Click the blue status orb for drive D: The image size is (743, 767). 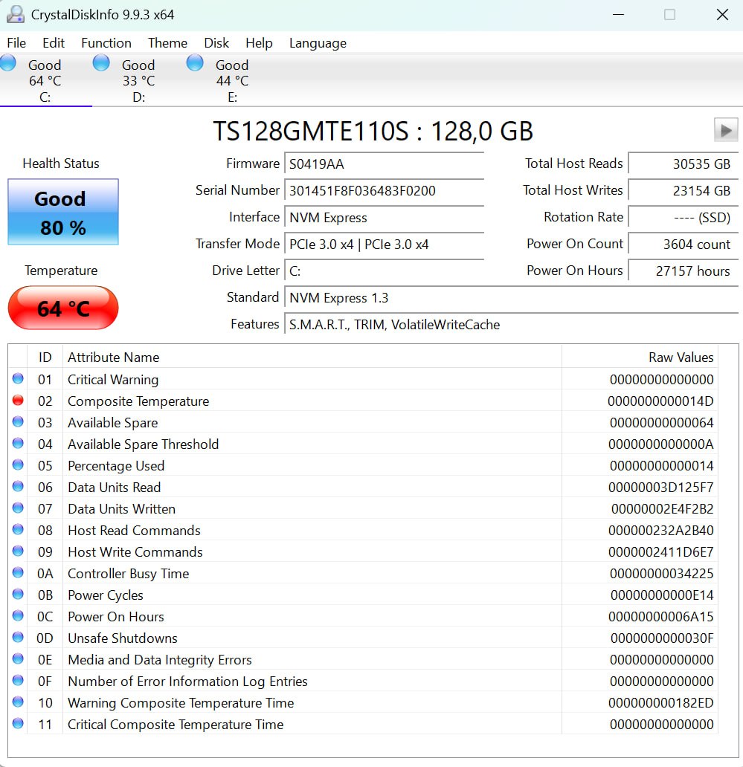[x=101, y=63]
